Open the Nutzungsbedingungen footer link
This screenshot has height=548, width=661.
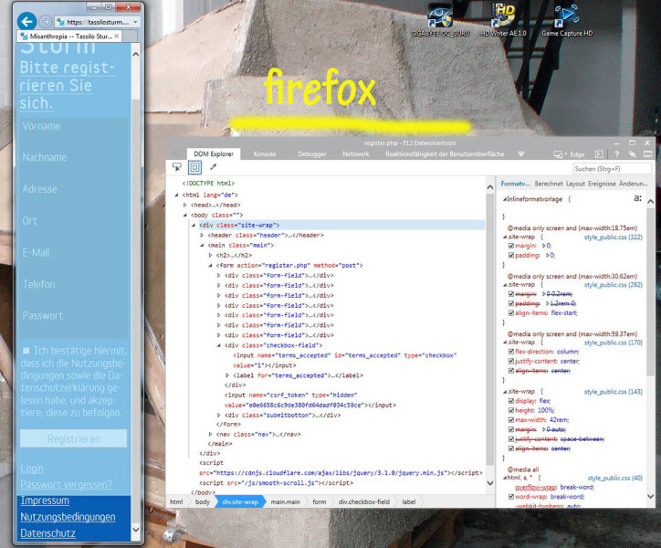pos(68,517)
